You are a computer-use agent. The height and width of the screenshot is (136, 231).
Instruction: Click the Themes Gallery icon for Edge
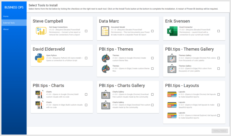tap(171, 69)
